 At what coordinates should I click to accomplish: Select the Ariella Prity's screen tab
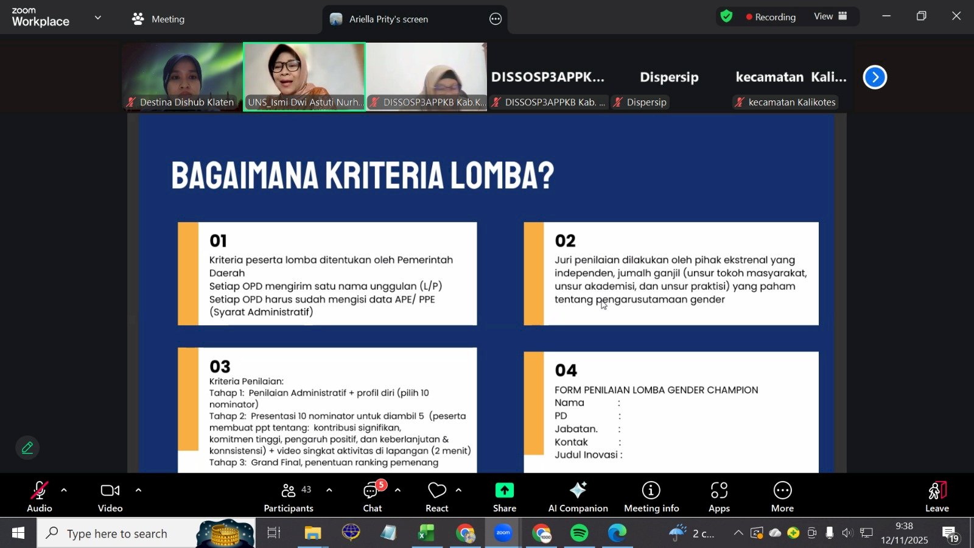pyautogui.click(x=390, y=19)
